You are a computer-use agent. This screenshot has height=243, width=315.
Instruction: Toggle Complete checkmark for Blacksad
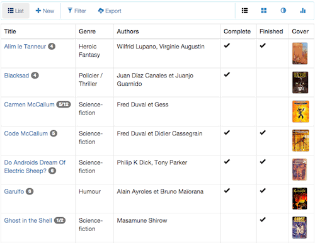[x=227, y=74]
